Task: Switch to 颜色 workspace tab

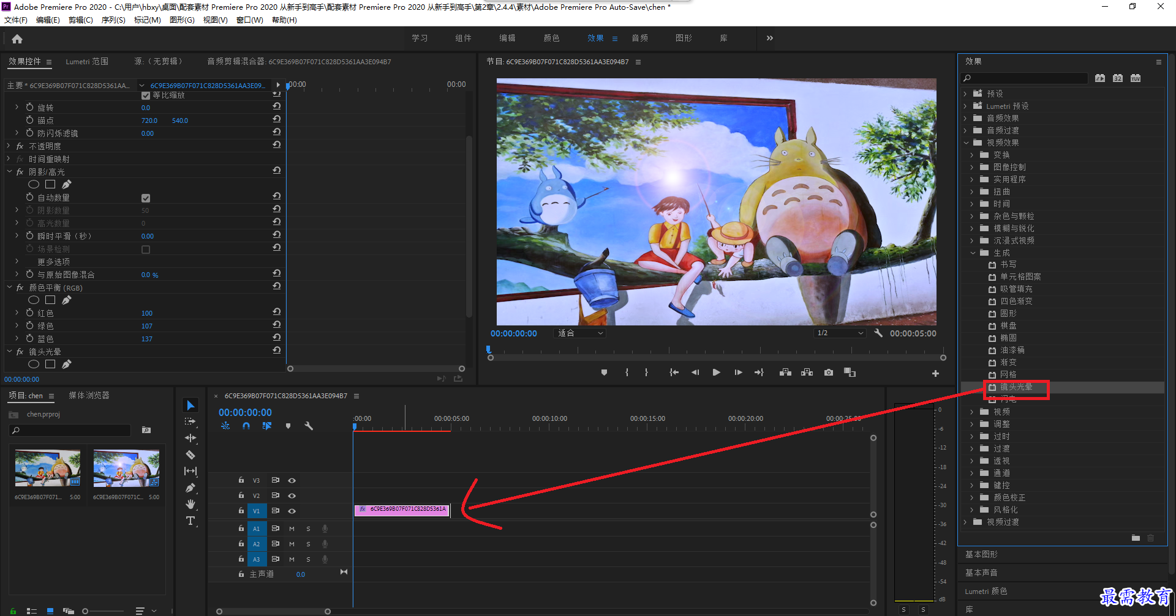Action: [551, 38]
